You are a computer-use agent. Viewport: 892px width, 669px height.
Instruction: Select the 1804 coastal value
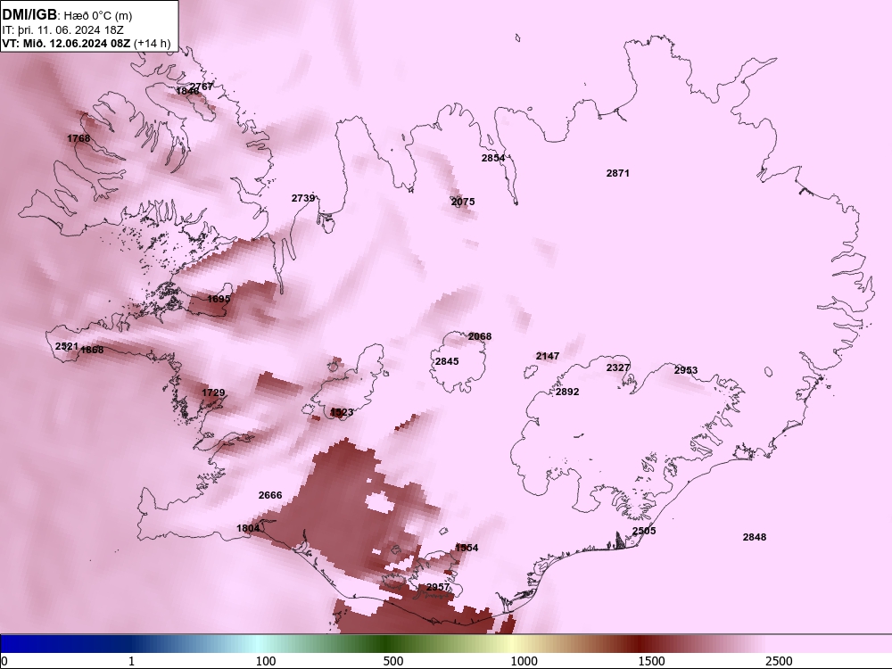pyautogui.click(x=248, y=528)
